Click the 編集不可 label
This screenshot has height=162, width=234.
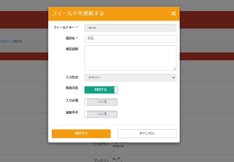(x=72, y=112)
